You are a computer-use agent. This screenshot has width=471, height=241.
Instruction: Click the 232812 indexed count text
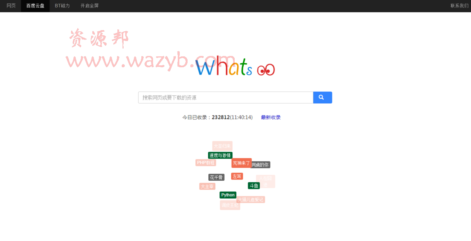(221, 117)
